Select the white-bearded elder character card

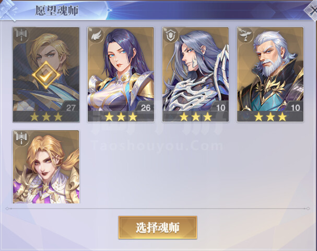click(x=270, y=74)
